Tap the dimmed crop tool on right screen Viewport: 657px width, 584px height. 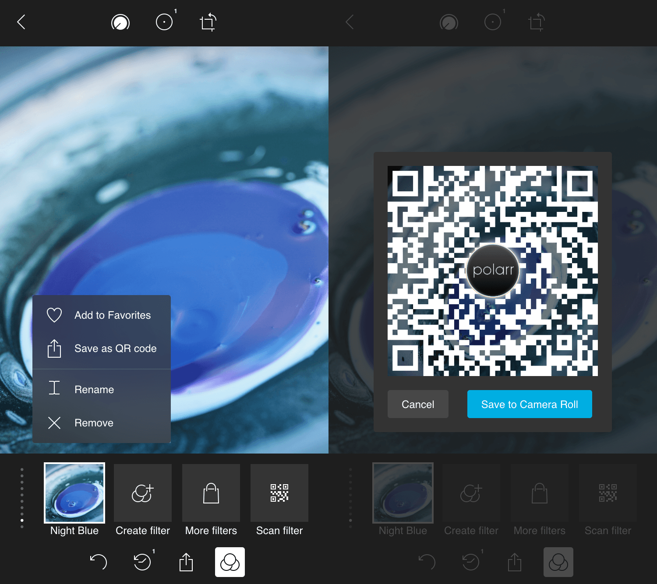tap(537, 22)
